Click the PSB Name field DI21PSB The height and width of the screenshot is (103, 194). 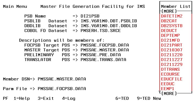(90, 16)
